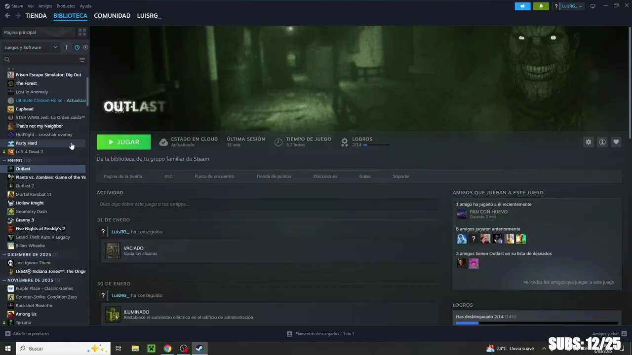632x355 pixels.
Task: Open Chrome from the taskbar
Action: coord(167,348)
